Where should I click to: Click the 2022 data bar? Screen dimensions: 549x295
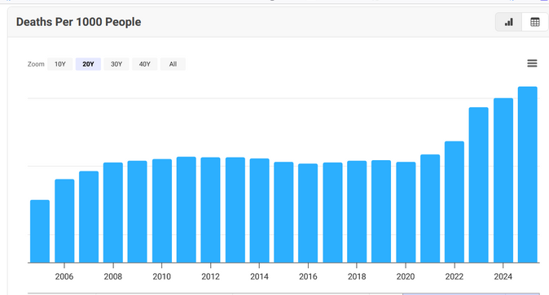click(x=455, y=202)
